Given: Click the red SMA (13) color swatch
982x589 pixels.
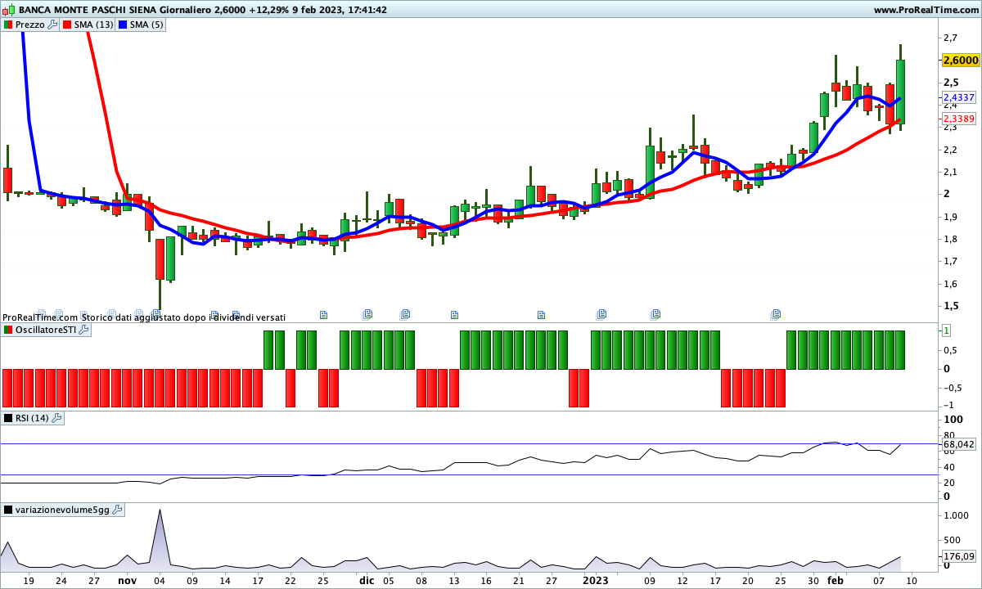Looking at the screenshot, I should (x=67, y=25).
